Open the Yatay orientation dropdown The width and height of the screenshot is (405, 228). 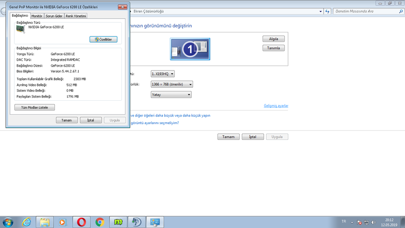coord(171,94)
